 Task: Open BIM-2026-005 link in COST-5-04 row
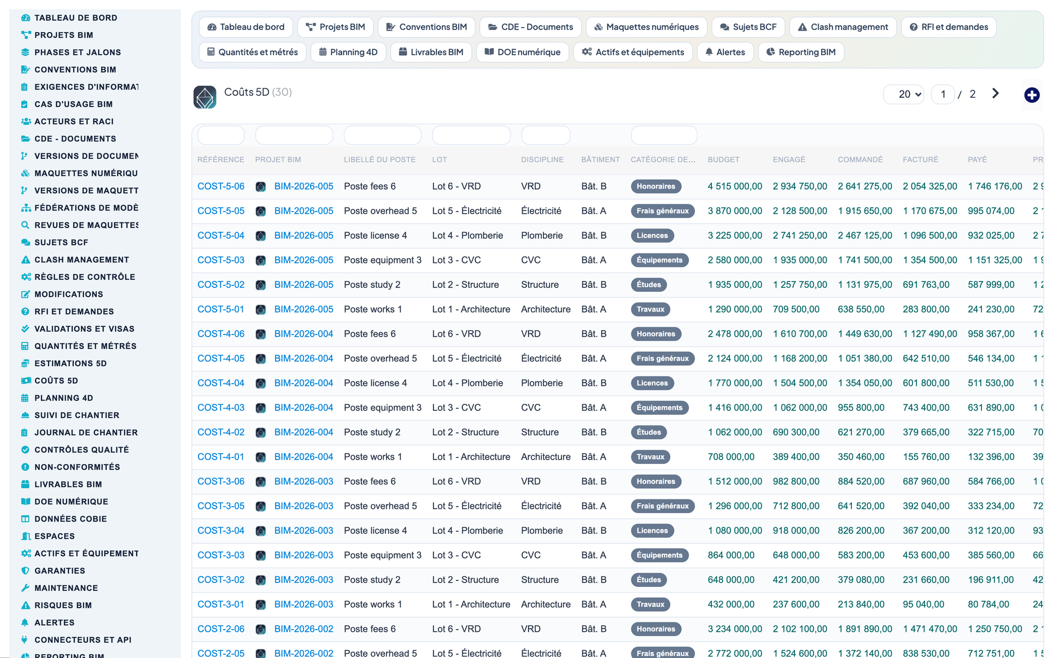coord(303,236)
